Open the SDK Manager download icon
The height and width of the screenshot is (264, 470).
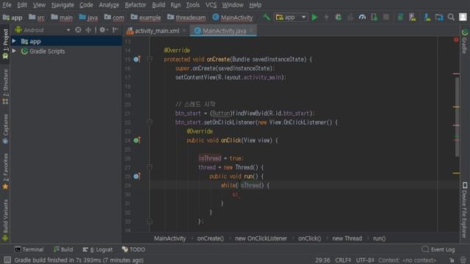[427, 18]
